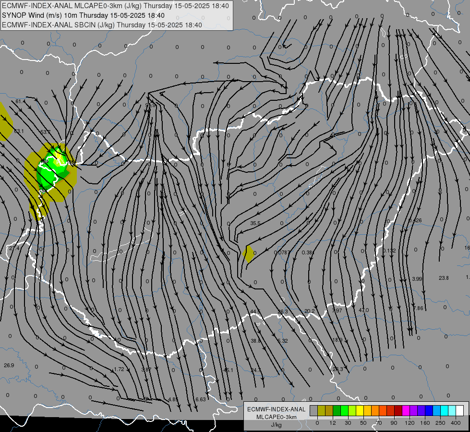Select the dark green legend swatch
Viewport: 470px width, 432px height.
[x=337, y=410]
